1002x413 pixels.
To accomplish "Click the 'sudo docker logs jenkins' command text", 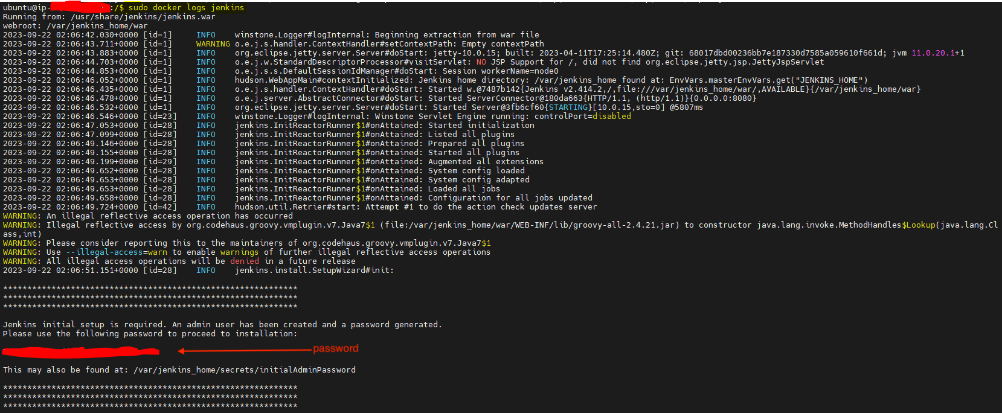I will 186,8.
